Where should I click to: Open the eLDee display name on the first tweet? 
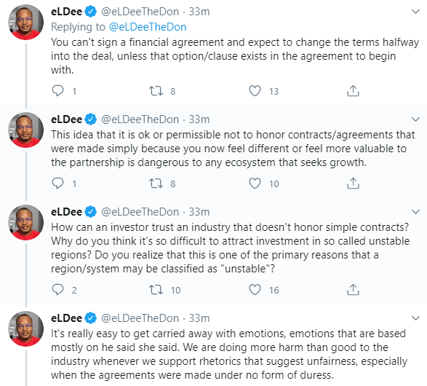pyautogui.click(x=66, y=12)
